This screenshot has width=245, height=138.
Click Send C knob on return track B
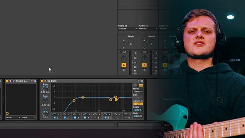click(x=144, y=44)
